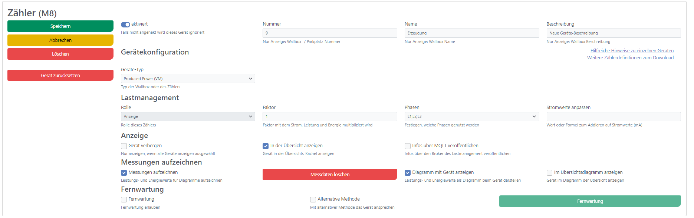Click the Faktor input field

click(330, 116)
